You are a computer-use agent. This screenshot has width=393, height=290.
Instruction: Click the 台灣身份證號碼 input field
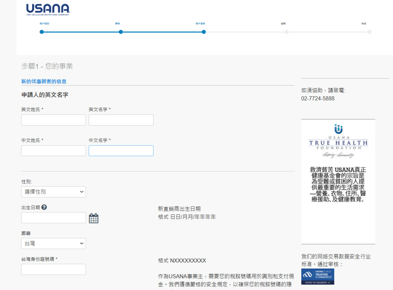53,269
